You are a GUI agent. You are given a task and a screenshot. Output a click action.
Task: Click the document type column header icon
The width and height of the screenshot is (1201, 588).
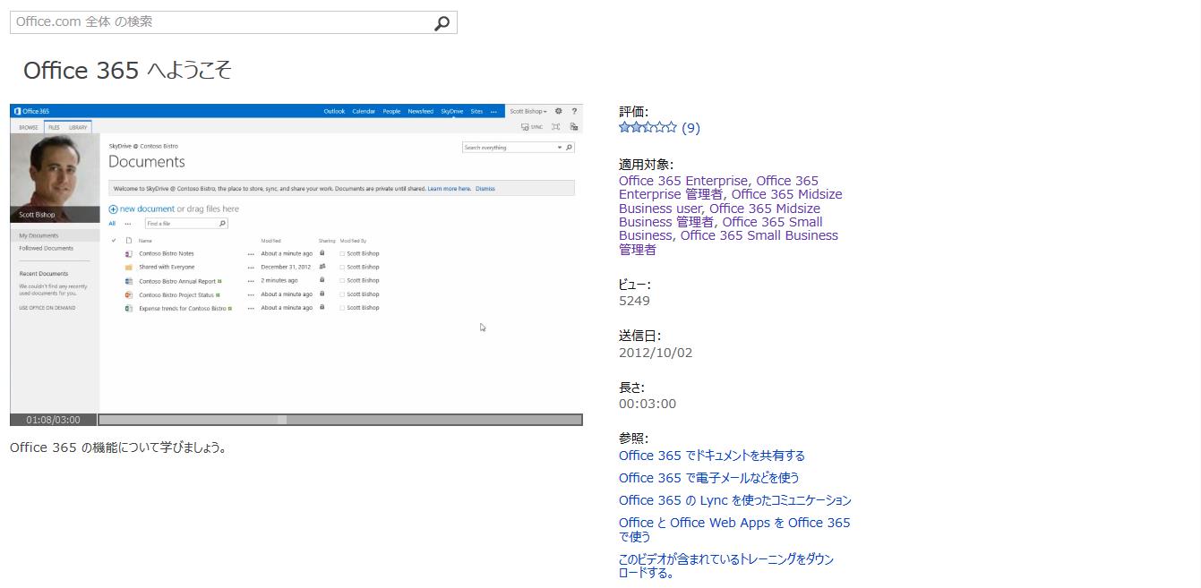point(129,240)
